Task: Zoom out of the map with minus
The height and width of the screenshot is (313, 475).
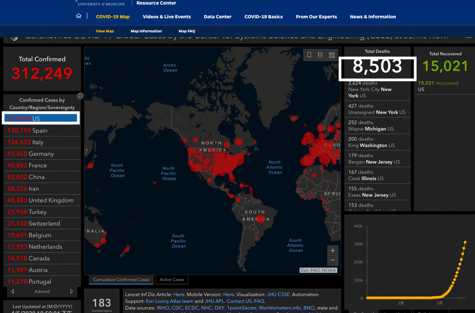Action: [x=332, y=260]
